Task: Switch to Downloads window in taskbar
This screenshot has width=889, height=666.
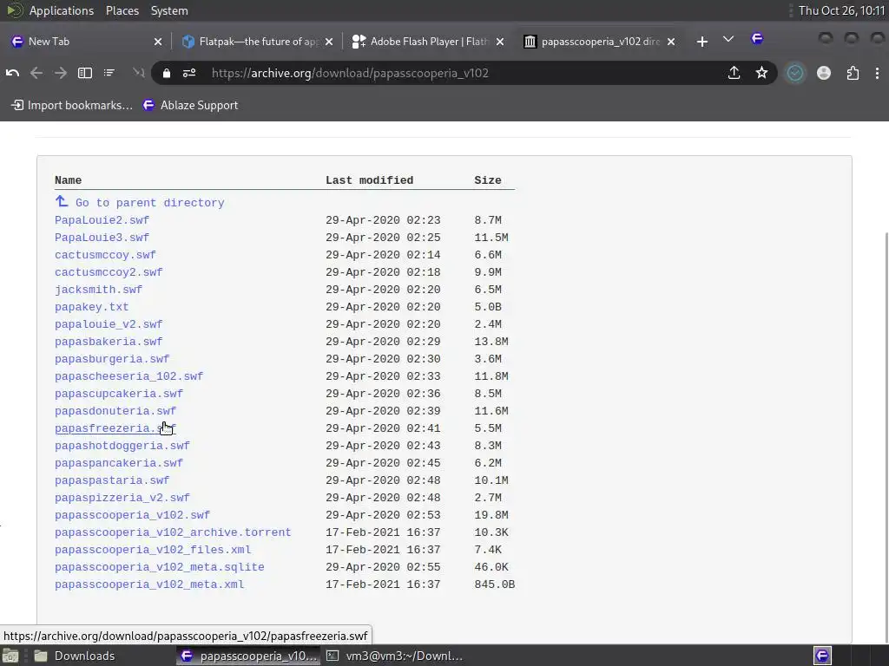Action: tap(74, 656)
